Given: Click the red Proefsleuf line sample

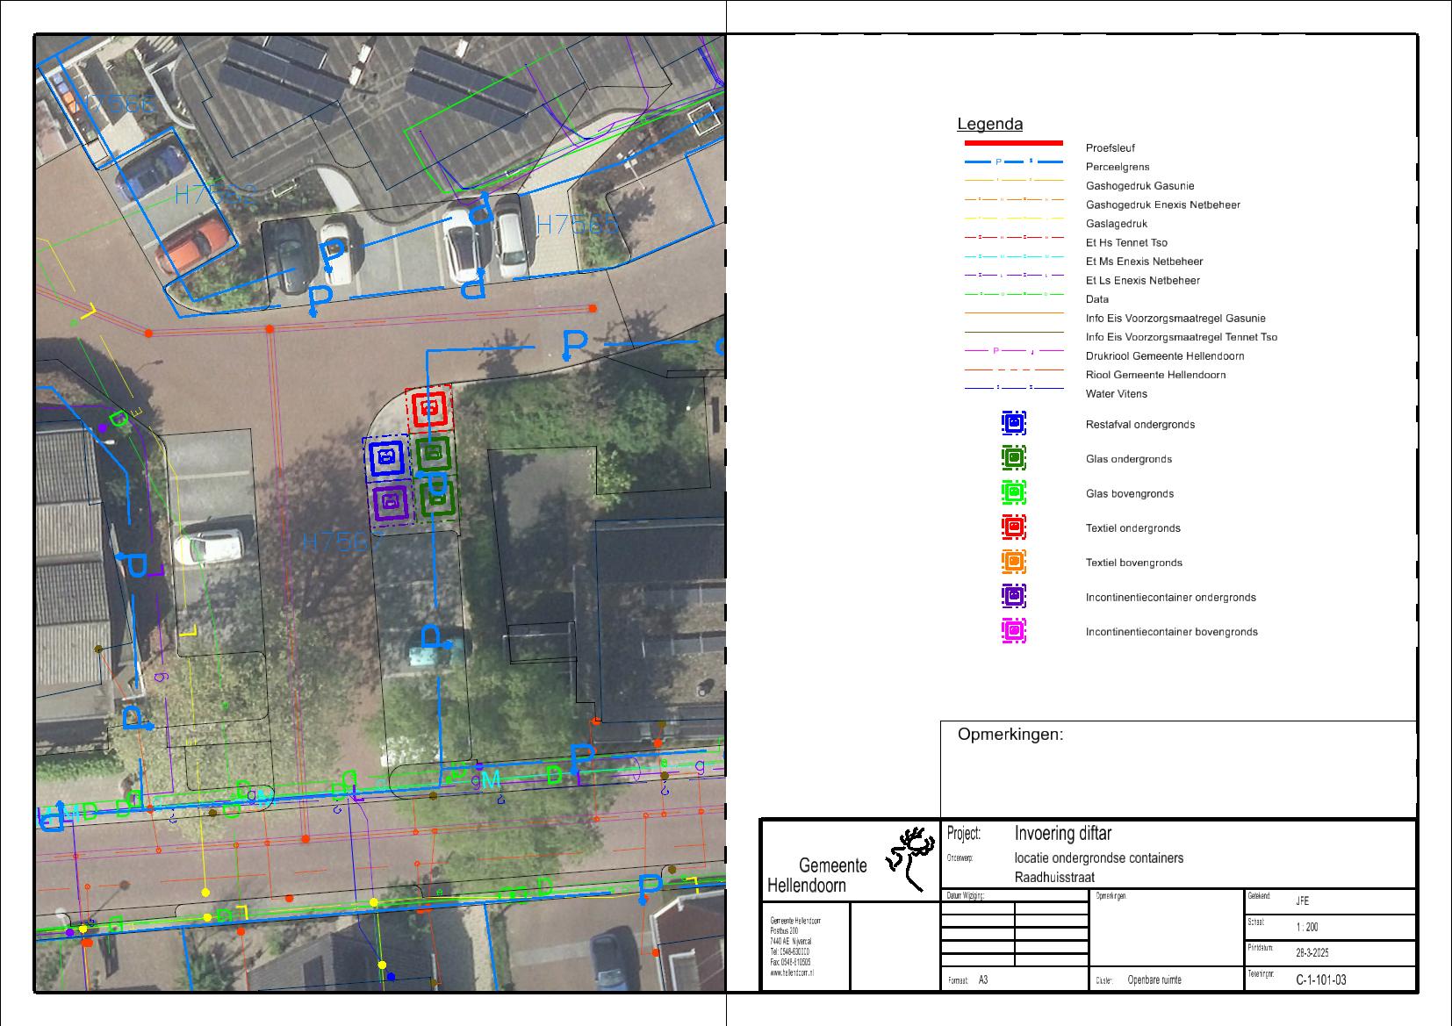Looking at the screenshot, I should click(1013, 143).
